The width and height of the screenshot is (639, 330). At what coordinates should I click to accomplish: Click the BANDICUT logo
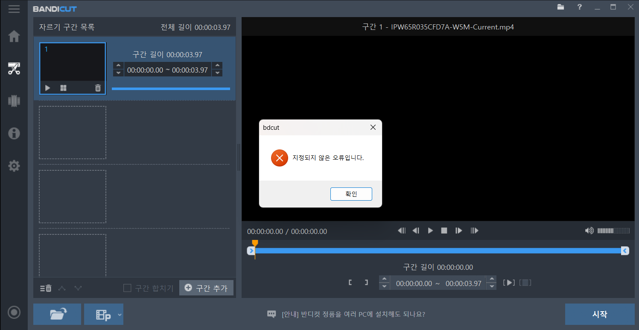pos(55,9)
